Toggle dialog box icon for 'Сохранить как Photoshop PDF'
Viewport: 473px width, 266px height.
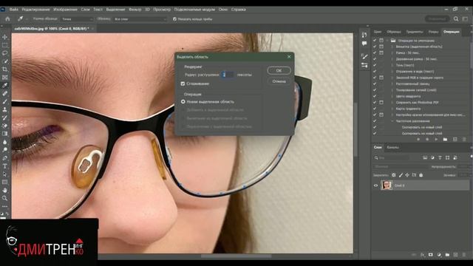pos(381,103)
